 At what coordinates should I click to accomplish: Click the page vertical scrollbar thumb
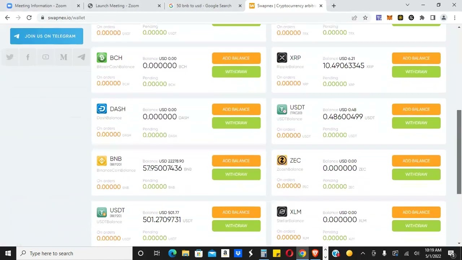pyautogui.click(x=459, y=152)
